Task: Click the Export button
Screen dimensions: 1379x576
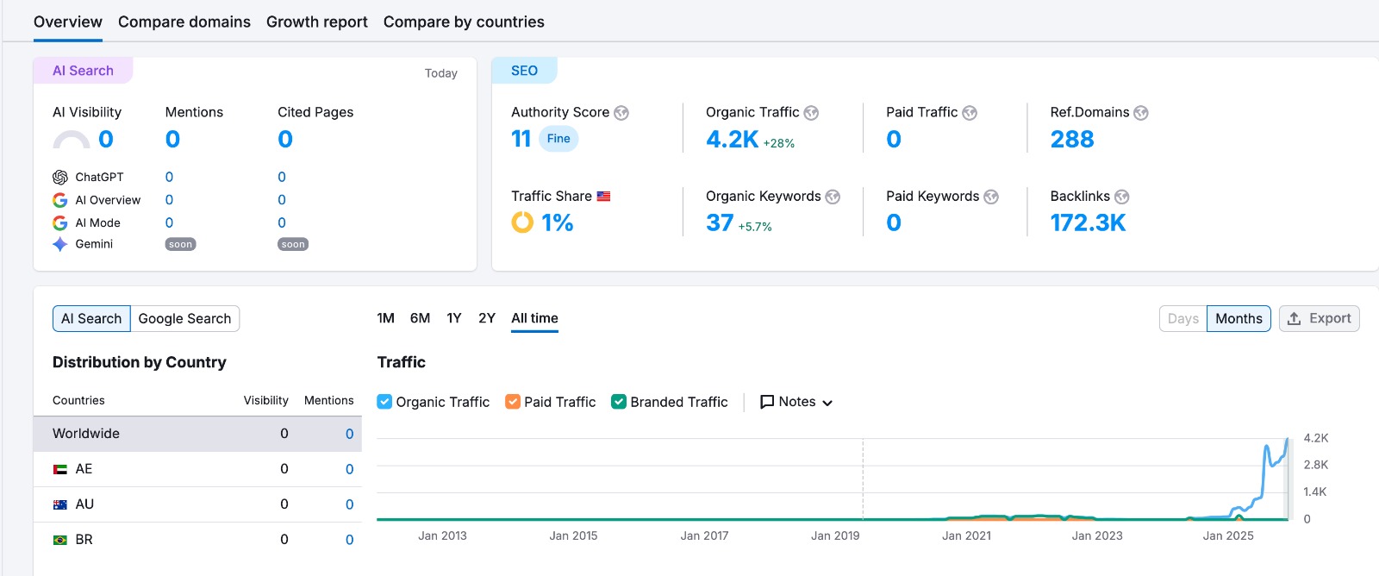Action: [1320, 318]
